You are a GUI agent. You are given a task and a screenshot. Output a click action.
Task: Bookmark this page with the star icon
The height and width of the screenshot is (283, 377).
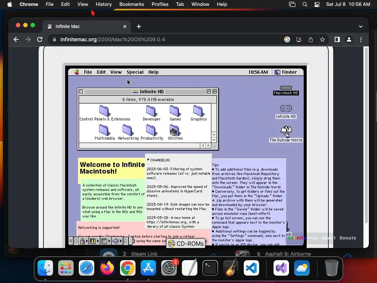click(323, 39)
